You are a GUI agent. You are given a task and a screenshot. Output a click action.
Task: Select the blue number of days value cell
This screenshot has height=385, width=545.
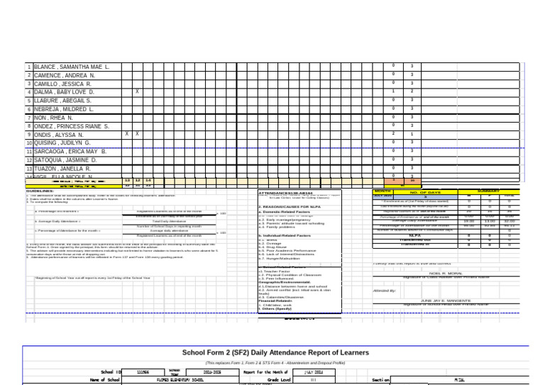coord(426,196)
